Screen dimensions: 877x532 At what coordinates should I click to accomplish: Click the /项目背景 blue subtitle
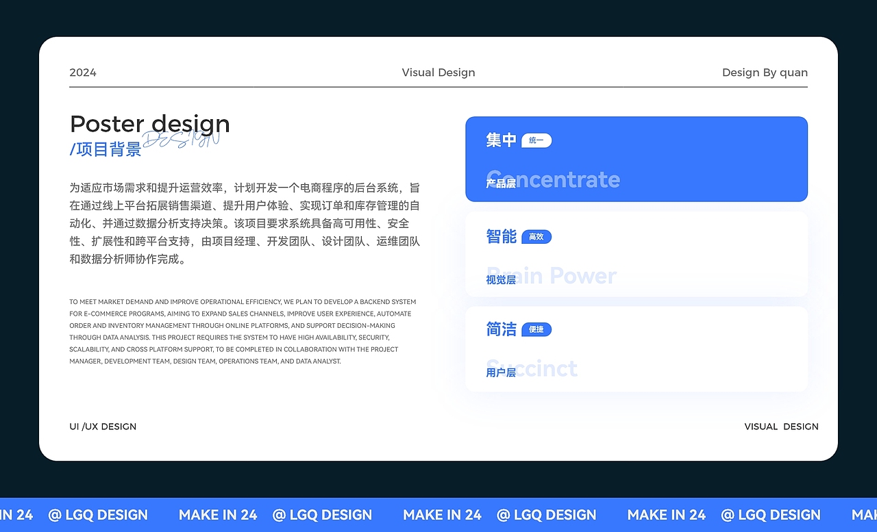[x=106, y=149]
